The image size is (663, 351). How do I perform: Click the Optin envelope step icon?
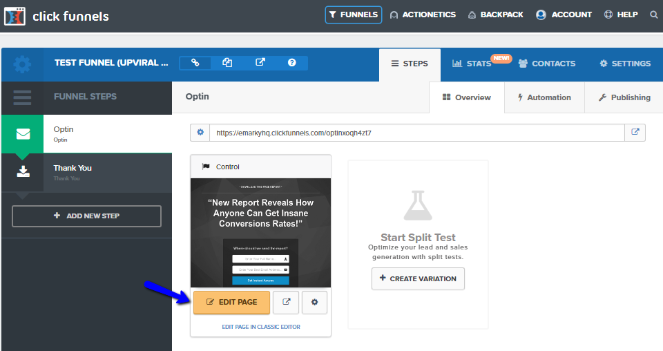23,134
